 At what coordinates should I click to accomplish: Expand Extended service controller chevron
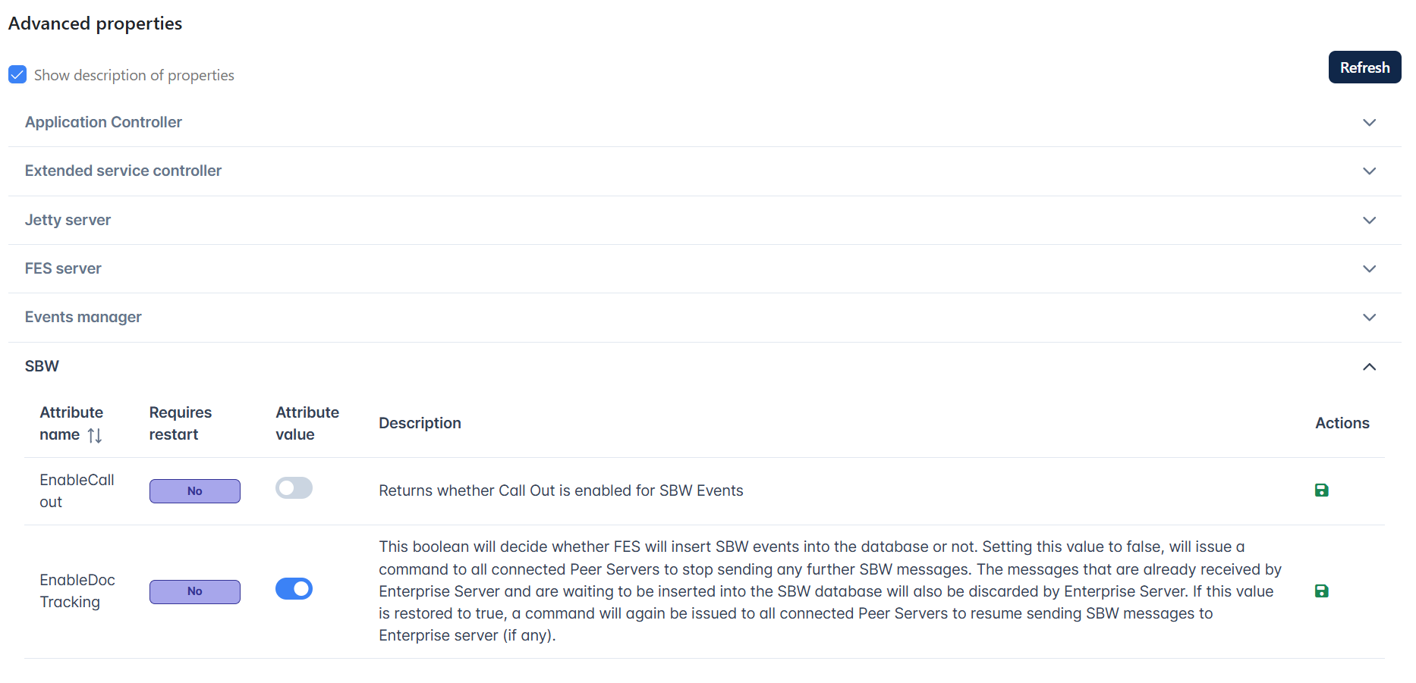pyautogui.click(x=1369, y=171)
